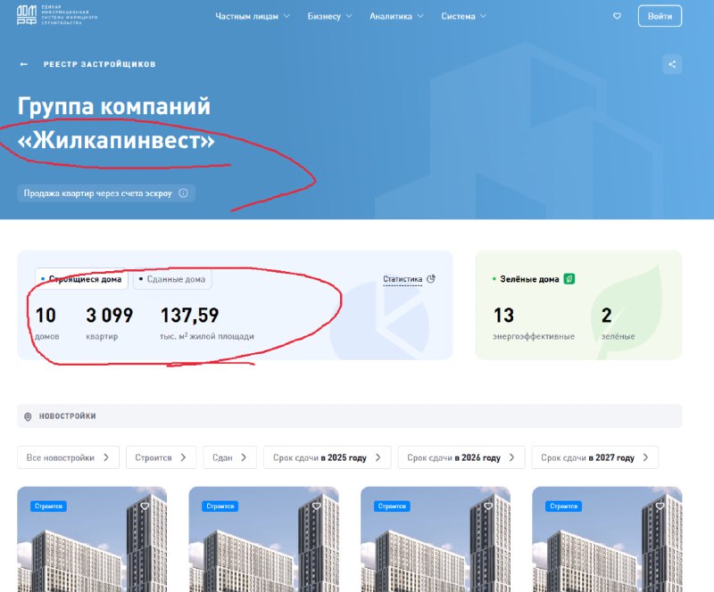This screenshot has height=592, width=714.
Task: Open the ДОМ.РФ logo home link
Action: point(57,15)
